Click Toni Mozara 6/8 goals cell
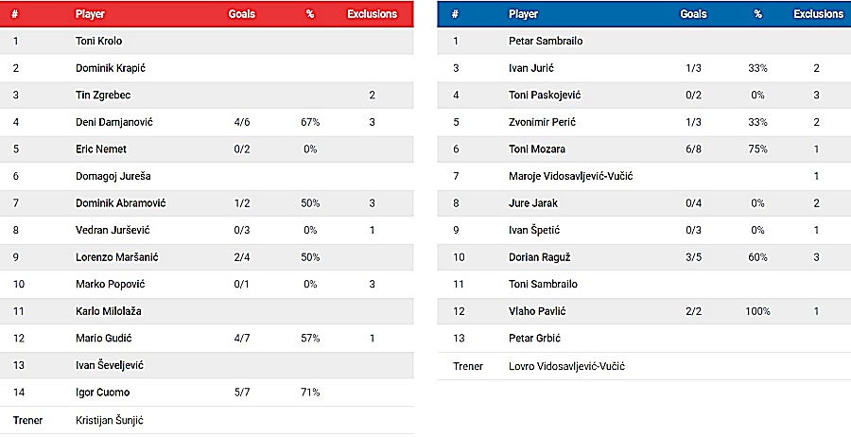 [x=693, y=149]
